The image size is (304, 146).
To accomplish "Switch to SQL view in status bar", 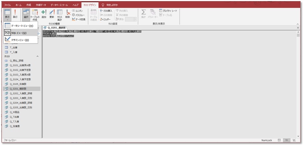I will click(286, 140).
